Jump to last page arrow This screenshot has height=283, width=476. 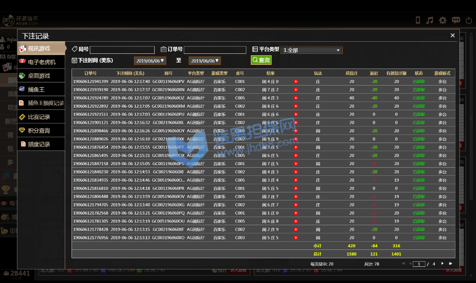pyautogui.click(x=451, y=263)
